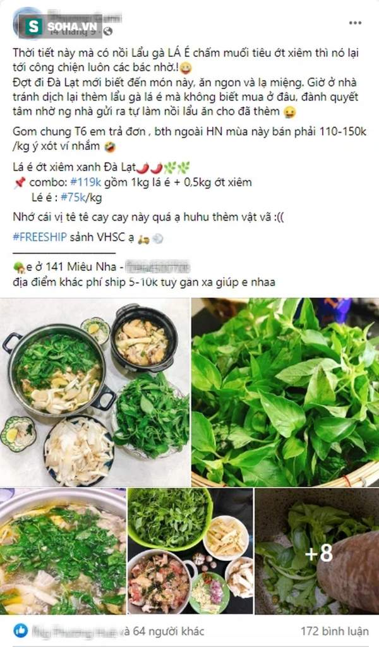Click the post date under the name
Image resolution: width=379 pixels, height=647 pixels.
[x=75, y=32]
